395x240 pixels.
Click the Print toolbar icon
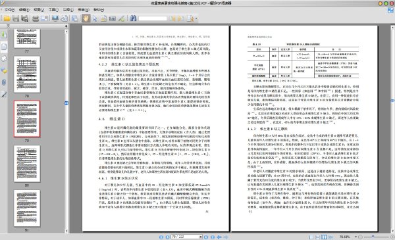pos(36,18)
